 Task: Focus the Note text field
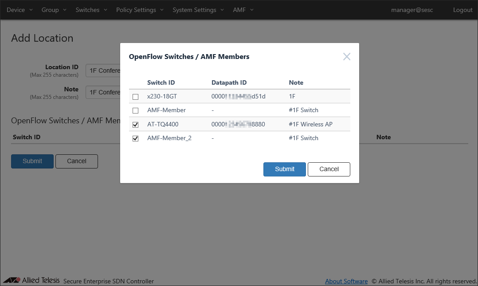(x=103, y=92)
